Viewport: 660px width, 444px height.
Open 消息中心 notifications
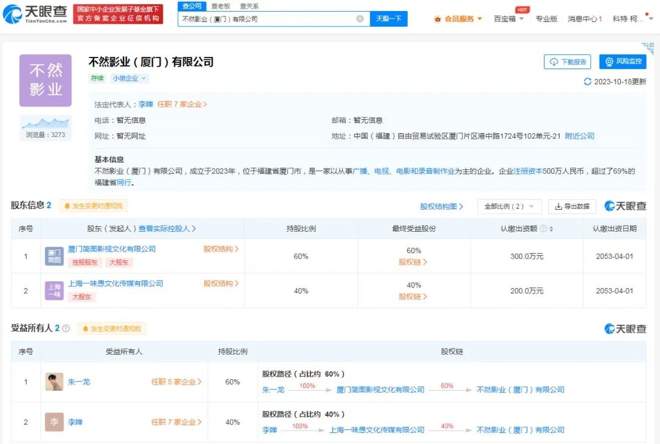(x=585, y=19)
